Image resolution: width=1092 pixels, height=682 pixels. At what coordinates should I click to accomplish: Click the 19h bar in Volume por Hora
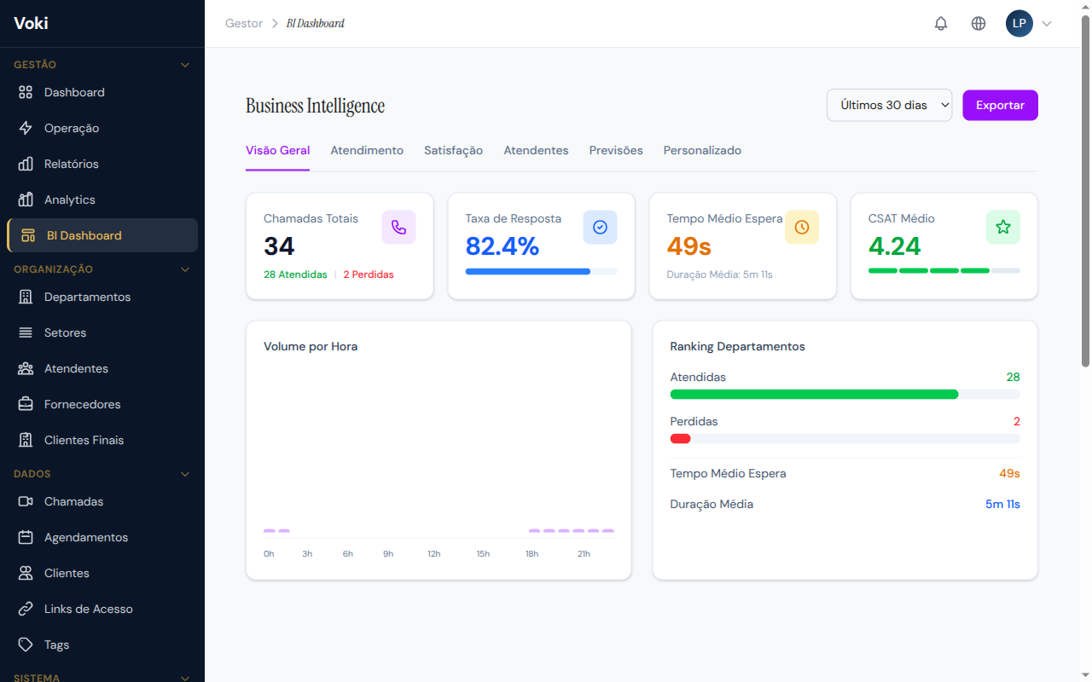pyautogui.click(x=549, y=529)
